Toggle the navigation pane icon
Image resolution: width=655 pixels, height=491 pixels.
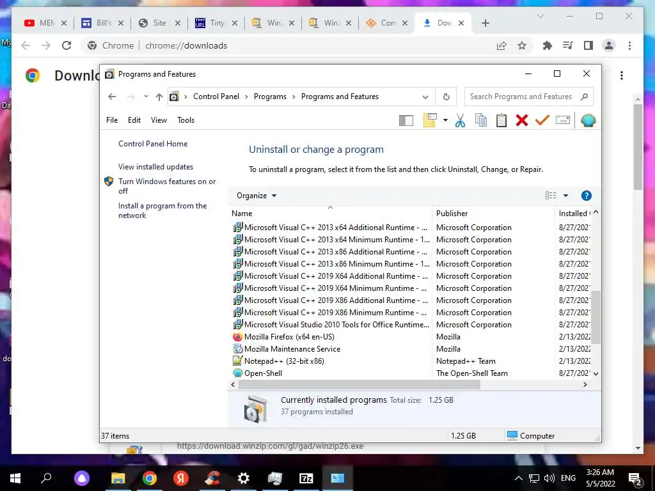point(406,121)
